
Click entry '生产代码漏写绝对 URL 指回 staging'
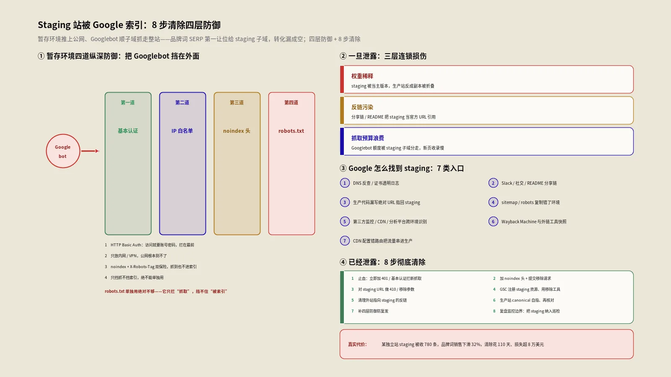pos(387,202)
